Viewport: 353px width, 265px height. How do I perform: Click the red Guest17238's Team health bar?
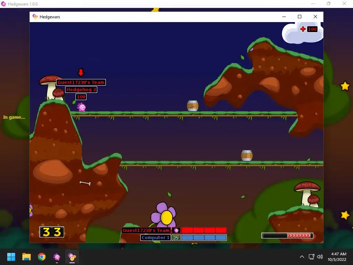click(204, 230)
